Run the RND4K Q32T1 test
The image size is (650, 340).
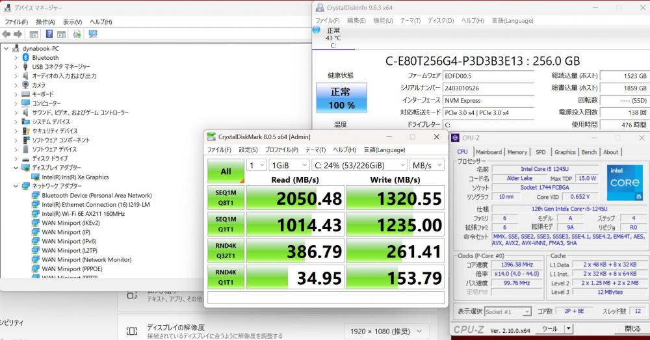click(226, 251)
